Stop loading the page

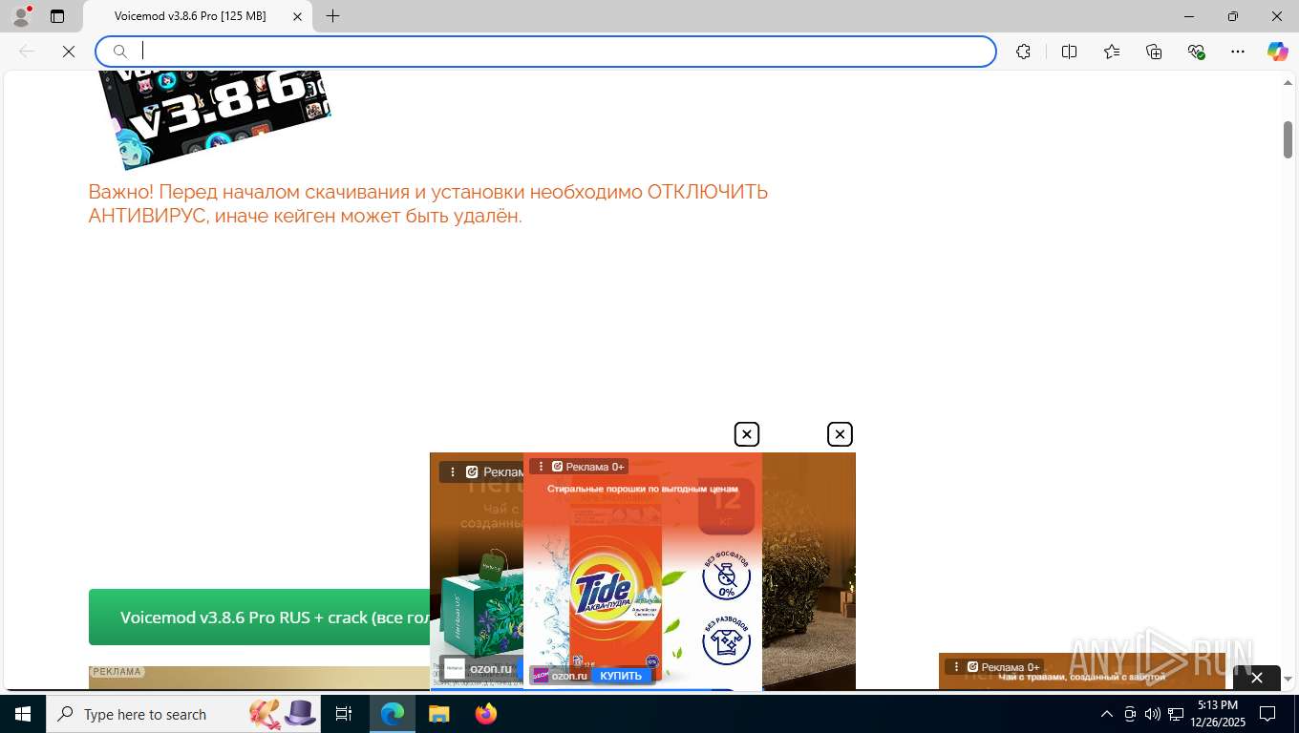click(x=69, y=52)
